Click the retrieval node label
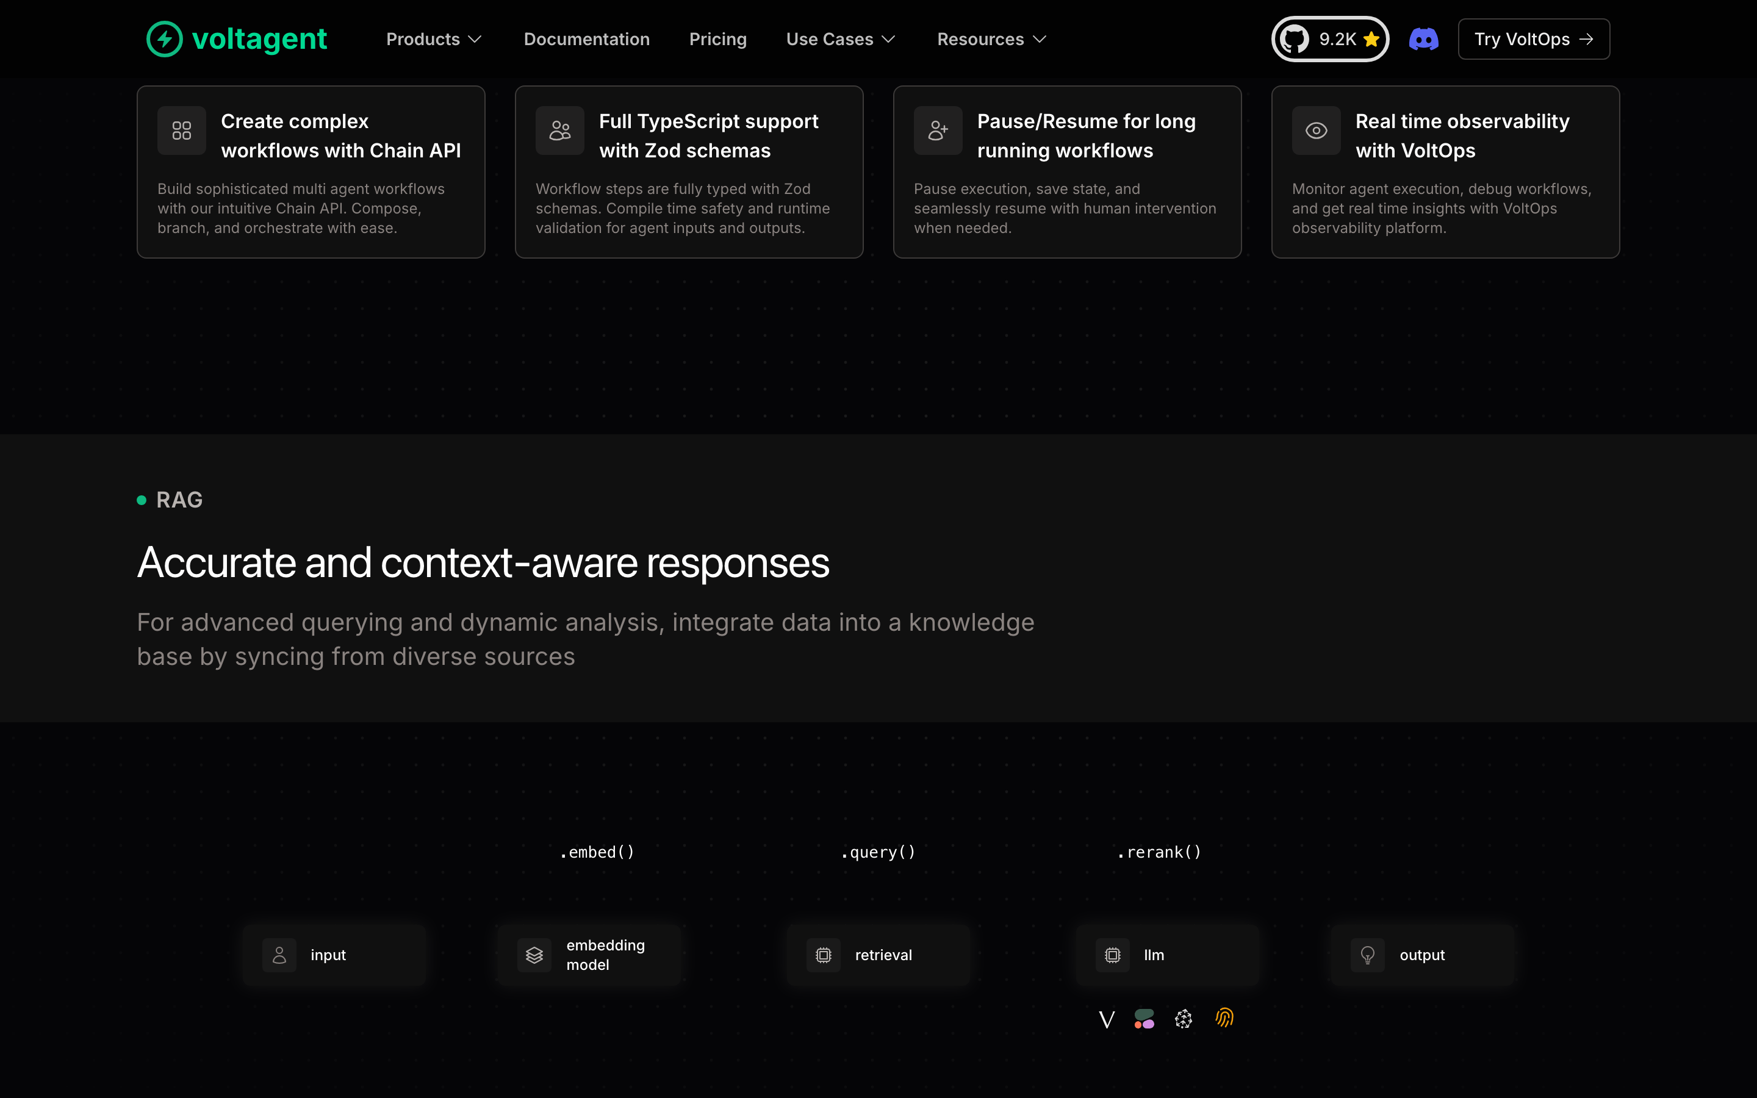 (883, 955)
